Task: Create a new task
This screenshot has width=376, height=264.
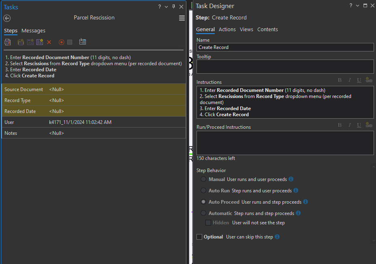Action: (30, 42)
